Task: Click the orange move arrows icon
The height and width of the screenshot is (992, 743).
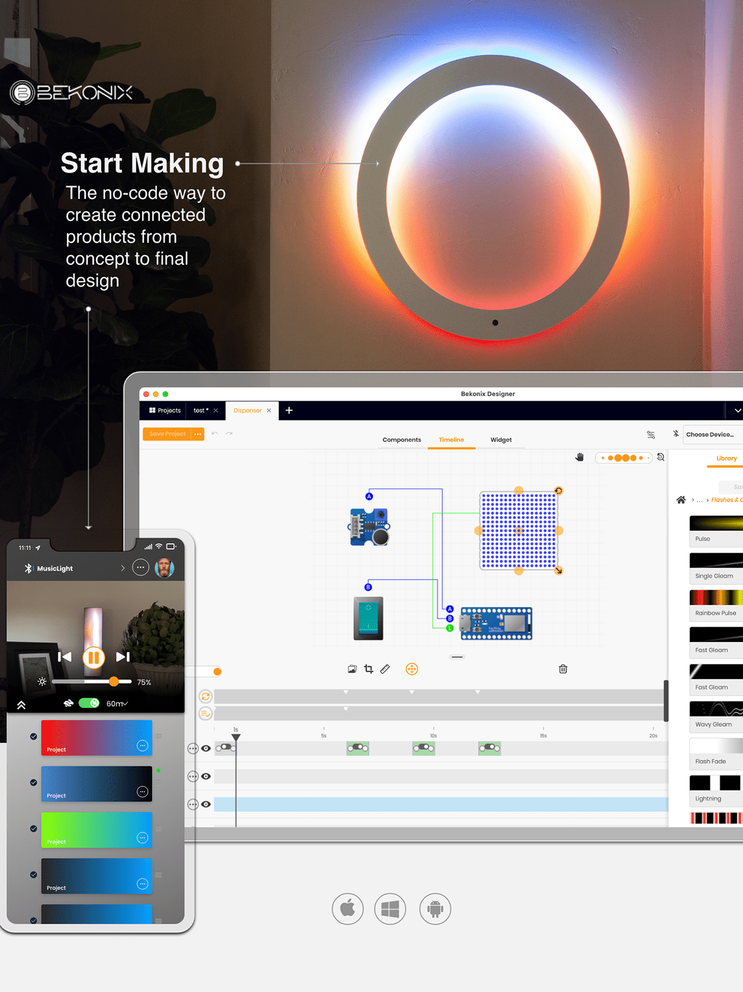Action: [x=412, y=669]
